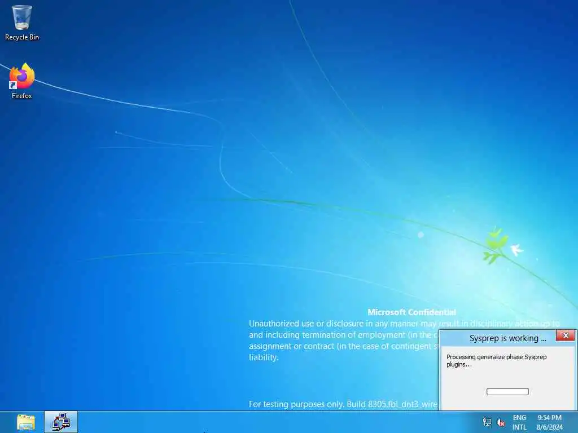Click the 9:54 PM clock in tray
Viewport: 578px width, 433px height.
click(549, 422)
